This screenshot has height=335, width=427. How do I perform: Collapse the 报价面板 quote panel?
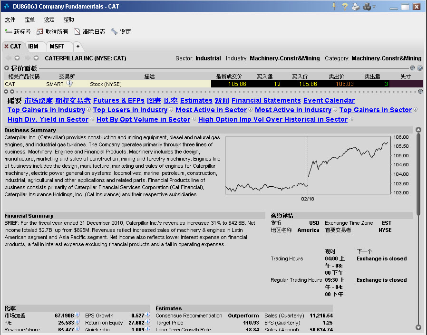click(x=7, y=68)
